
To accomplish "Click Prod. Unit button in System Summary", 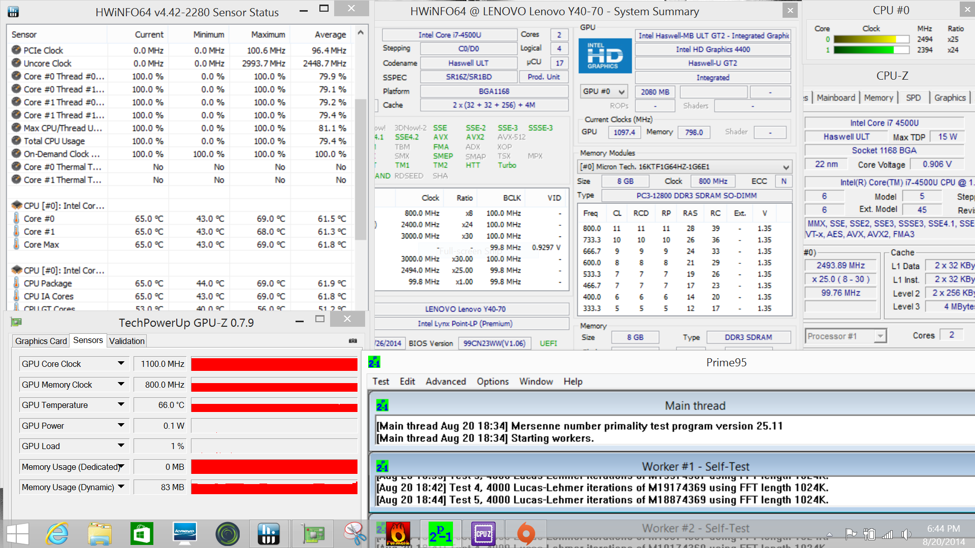I will point(543,77).
